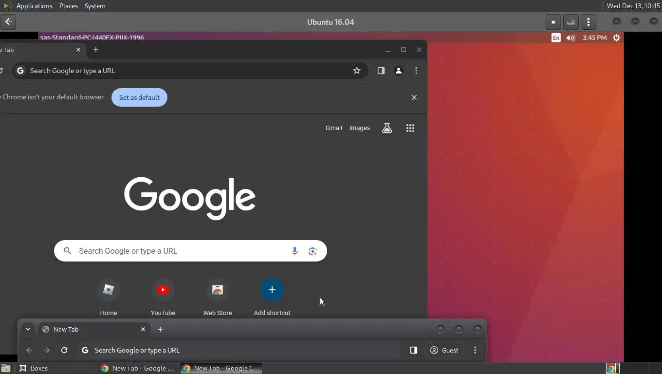Open the System menu

tap(95, 6)
